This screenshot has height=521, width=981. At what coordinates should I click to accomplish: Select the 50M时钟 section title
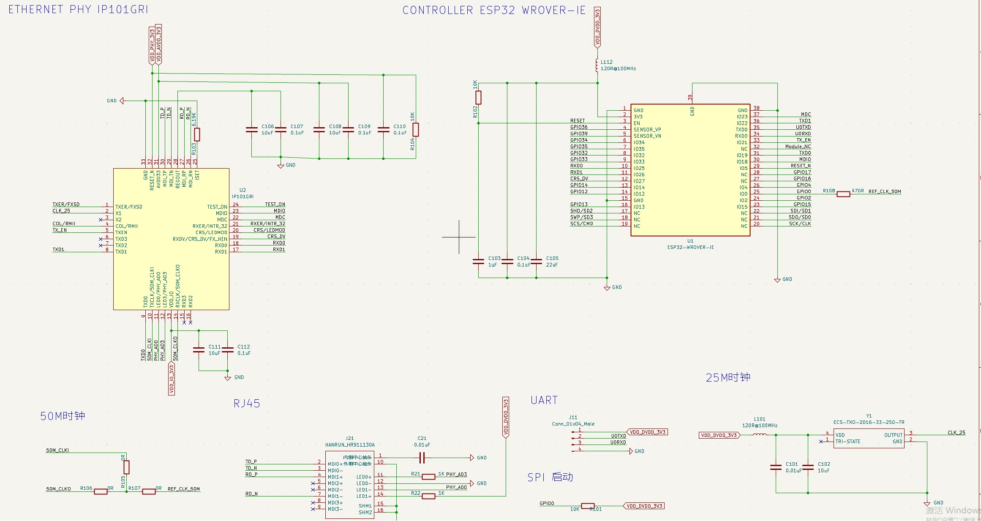pos(63,416)
